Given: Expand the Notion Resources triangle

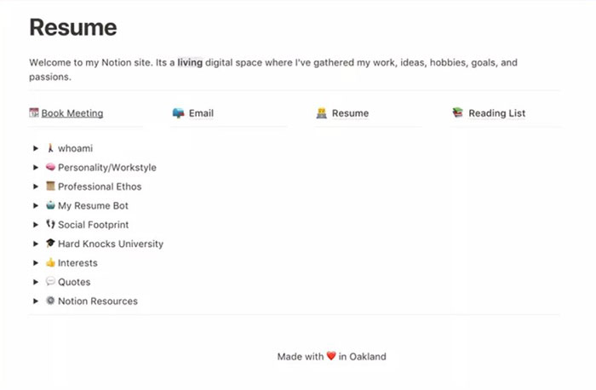Looking at the screenshot, I should 36,301.
